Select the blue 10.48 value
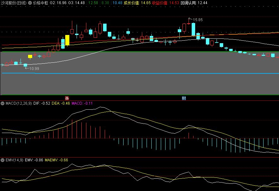This screenshot has height=191, width=279. coord(117,3)
